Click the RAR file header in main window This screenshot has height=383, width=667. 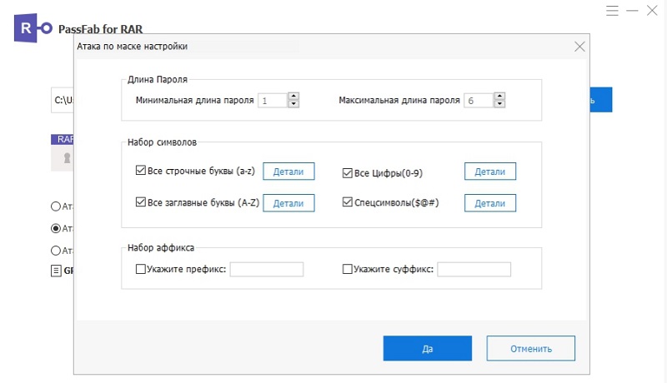63,139
